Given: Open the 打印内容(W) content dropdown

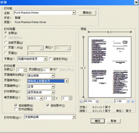Looking at the screenshot, I should click(x=74, y=117).
